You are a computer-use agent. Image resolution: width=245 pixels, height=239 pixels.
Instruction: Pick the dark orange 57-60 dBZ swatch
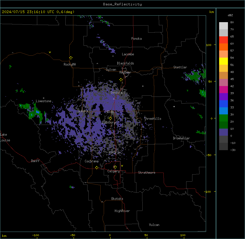point(223,47)
